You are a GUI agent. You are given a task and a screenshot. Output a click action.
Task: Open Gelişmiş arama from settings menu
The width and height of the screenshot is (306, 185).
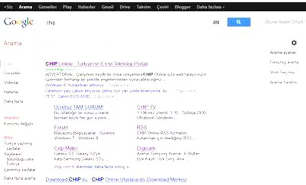coord(284,62)
